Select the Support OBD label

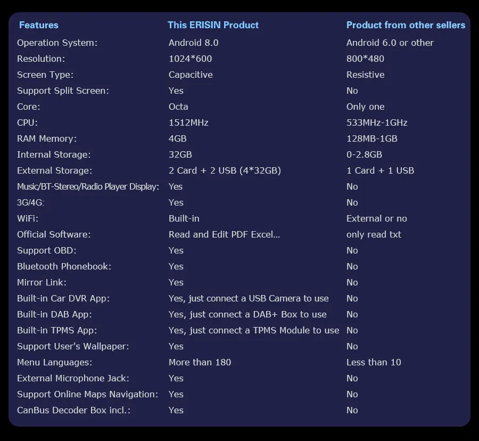(47, 250)
